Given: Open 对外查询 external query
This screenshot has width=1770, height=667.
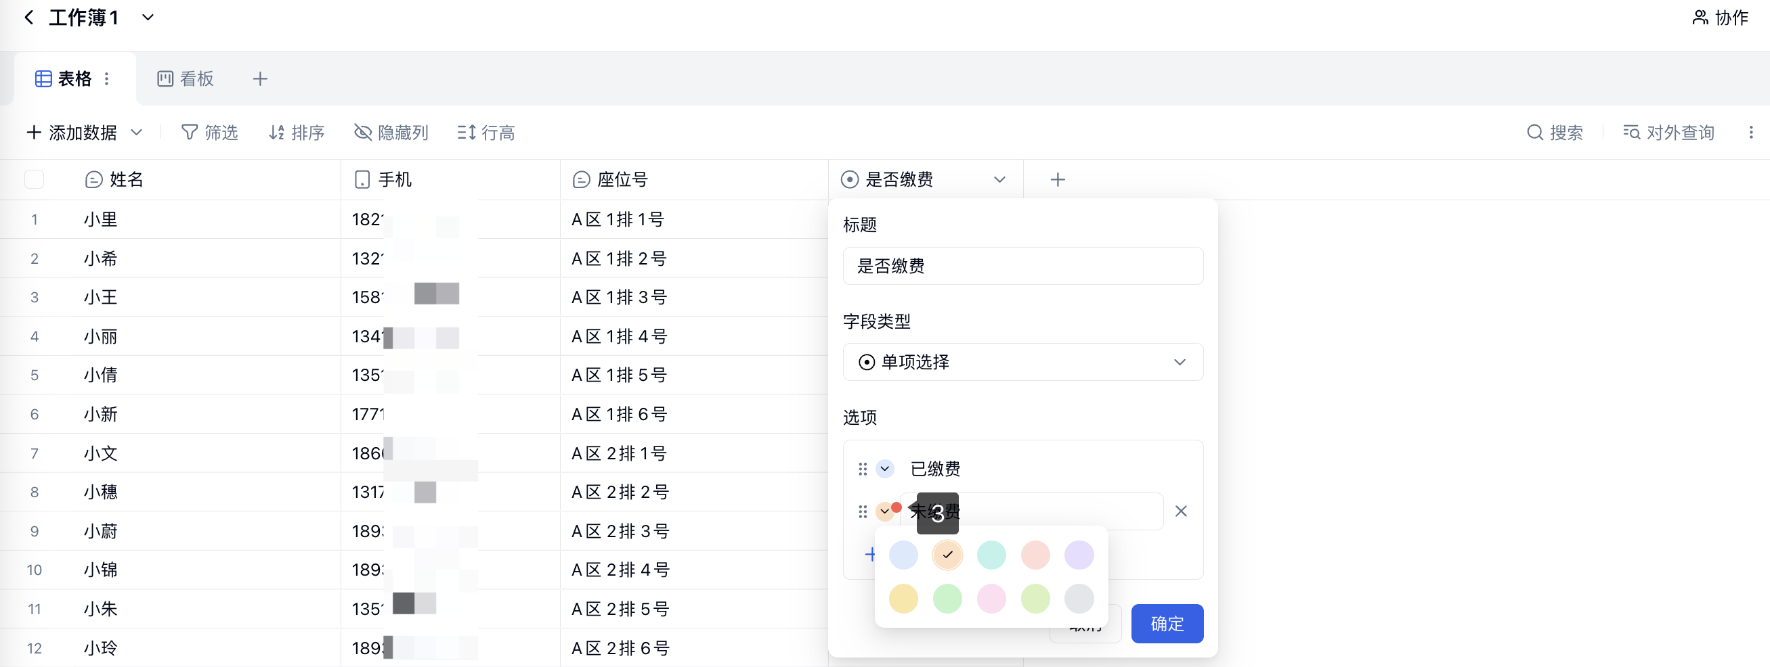Looking at the screenshot, I should coord(1668,133).
